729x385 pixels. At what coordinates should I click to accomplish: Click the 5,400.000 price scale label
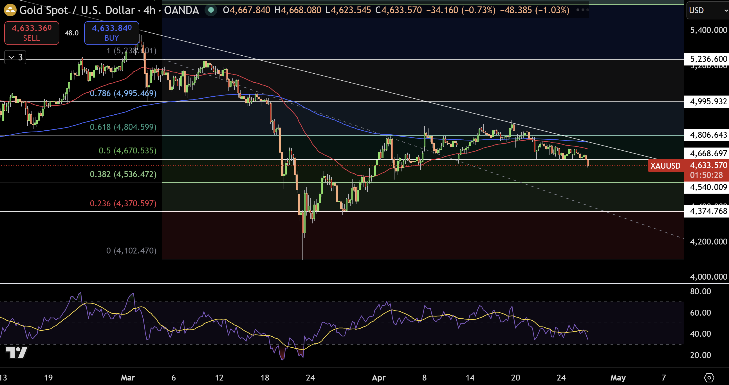click(x=708, y=30)
